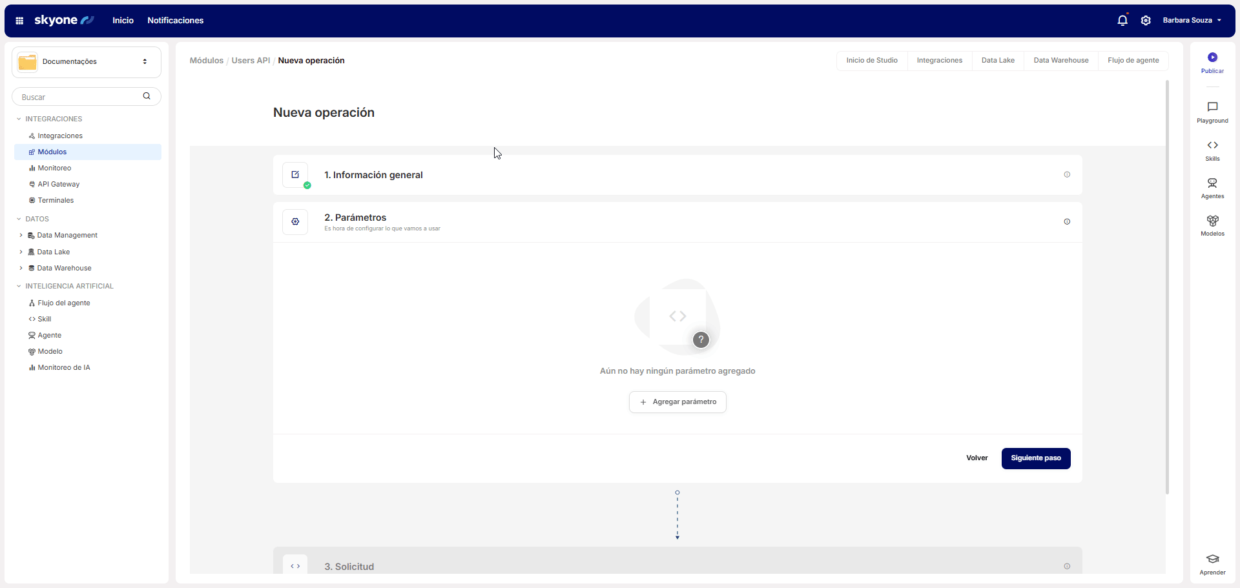Open the app grid menu icon
The width and height of the screenshot is (1240, 588).
coord(19,21)
